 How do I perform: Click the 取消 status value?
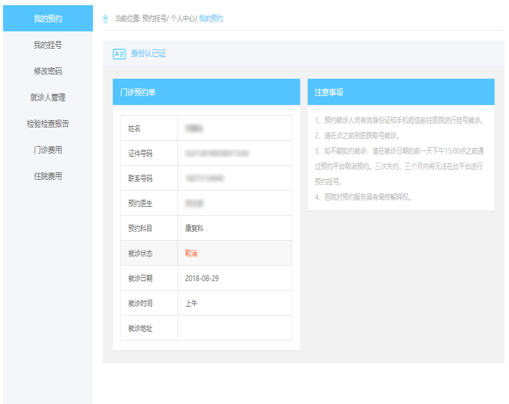[191, 254]
